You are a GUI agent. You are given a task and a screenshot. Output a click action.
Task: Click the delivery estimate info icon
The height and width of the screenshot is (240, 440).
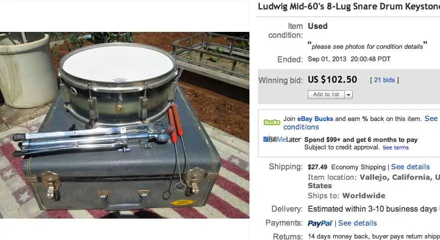click(439, 209)
